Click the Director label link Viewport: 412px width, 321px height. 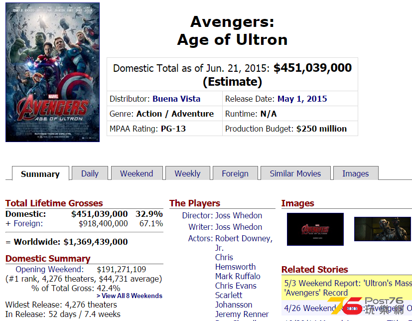click(x=197, y=215)
